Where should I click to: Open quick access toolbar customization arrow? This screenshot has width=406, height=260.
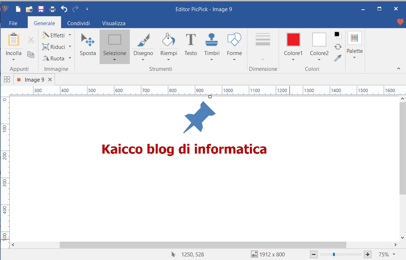[x=87, y=9]
